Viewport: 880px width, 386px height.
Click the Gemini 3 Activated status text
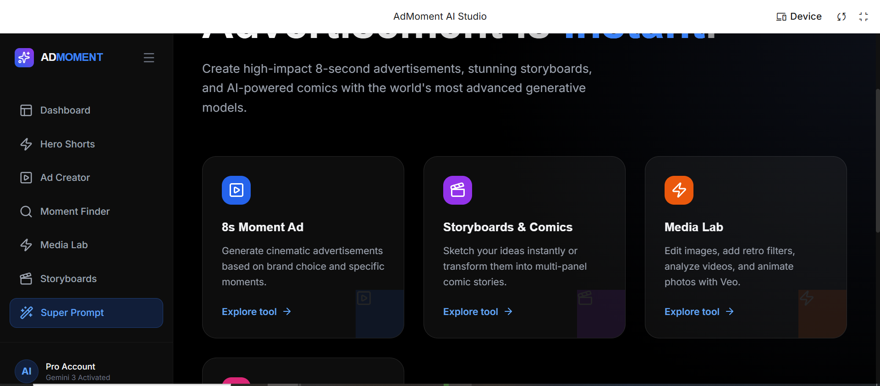pos(78,378)
